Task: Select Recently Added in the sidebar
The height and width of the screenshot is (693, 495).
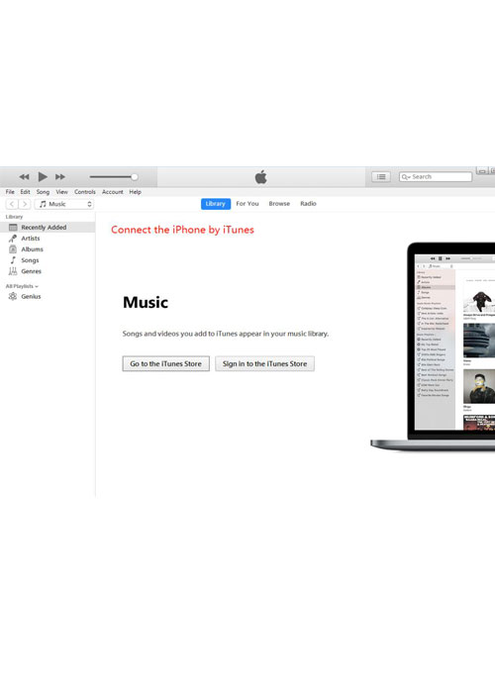Action: point(48,227)
